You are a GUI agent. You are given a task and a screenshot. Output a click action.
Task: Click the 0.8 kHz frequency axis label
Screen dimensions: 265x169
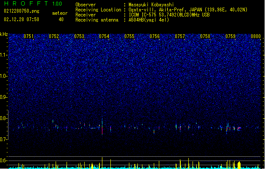pos(4,118)
